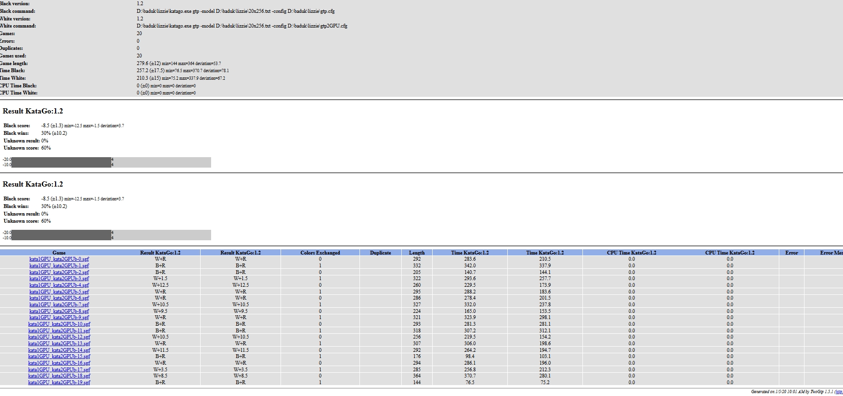This screenshot has width=843, height=396.
Task: Open the kata1GPU_kata2GPUb-4.sgf game record
Action: [59, 285]
